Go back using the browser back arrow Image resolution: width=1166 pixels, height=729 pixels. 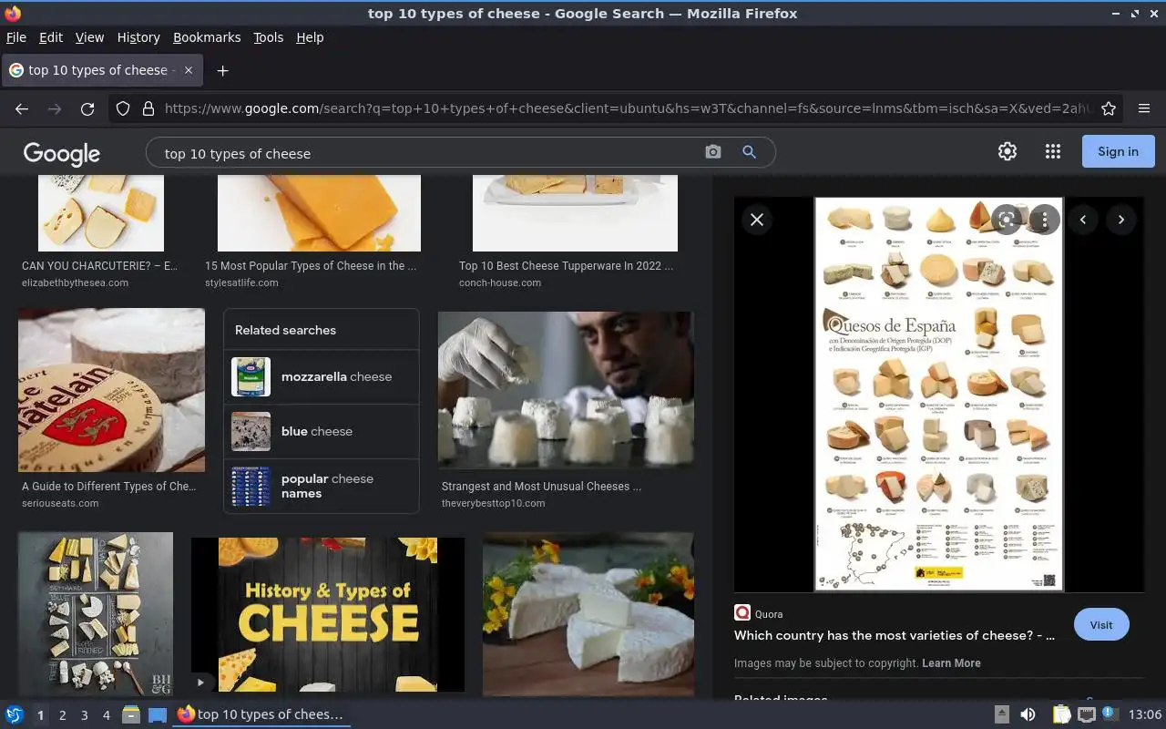click(x=22, y=108)
